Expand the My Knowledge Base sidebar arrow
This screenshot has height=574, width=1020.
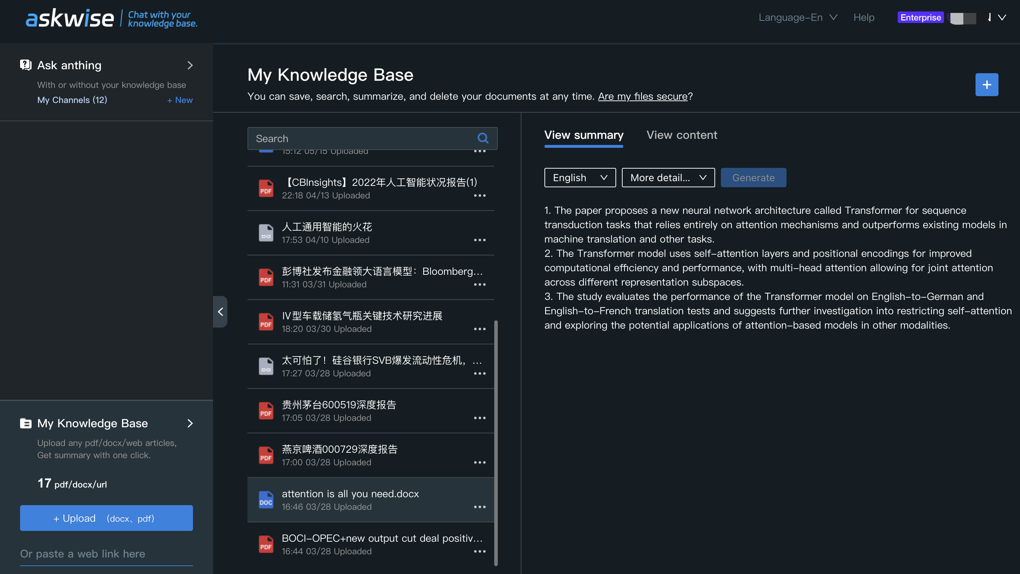pos(190,423)
